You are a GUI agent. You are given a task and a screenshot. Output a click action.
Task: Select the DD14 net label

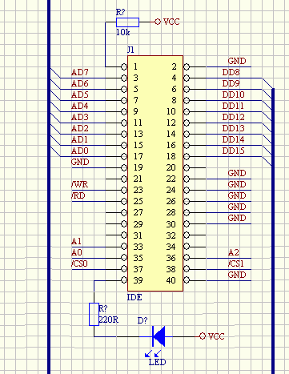pyautogui.click(x=234, y=139)
